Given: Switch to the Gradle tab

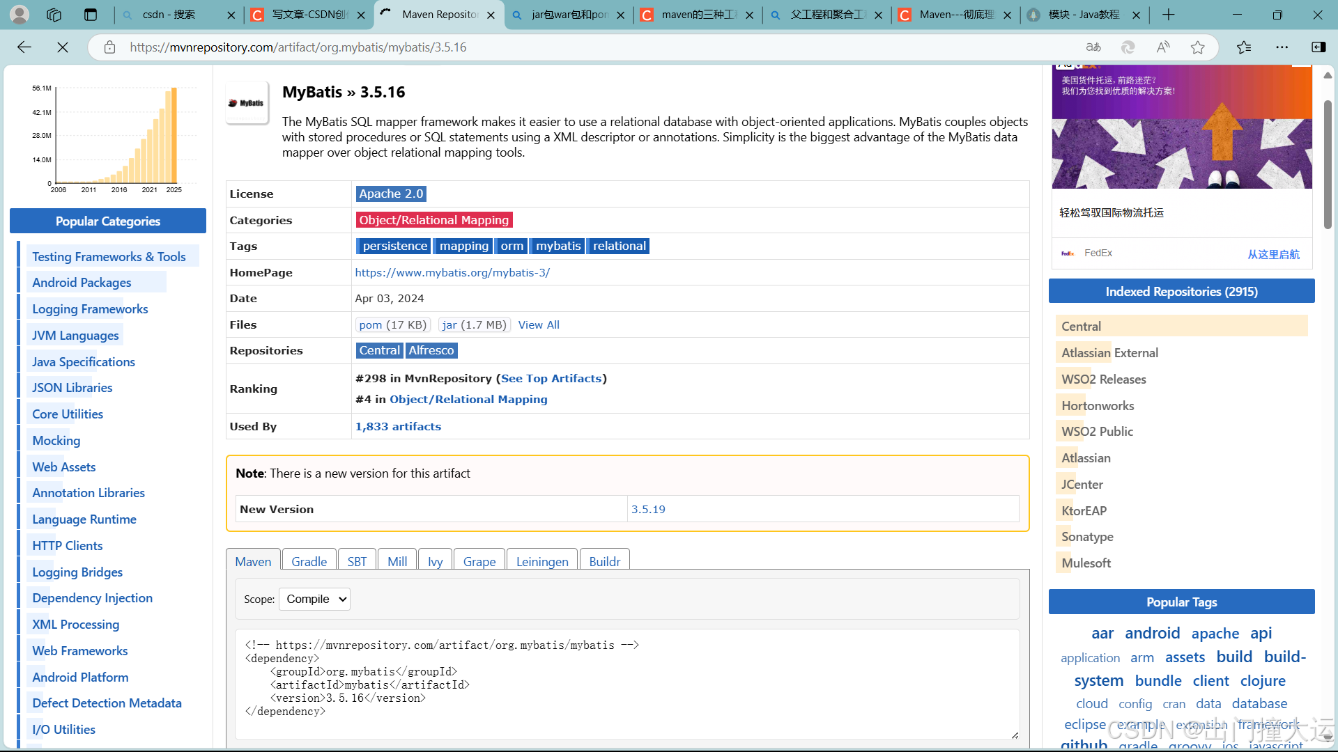Looking at the screenshot, I should [x=309, y=561].
